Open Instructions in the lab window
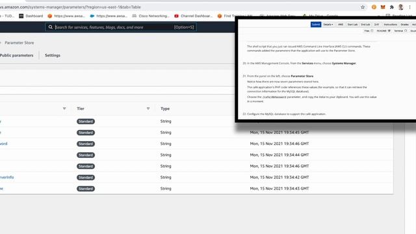 pyautogui.click(x=390, y=25)
